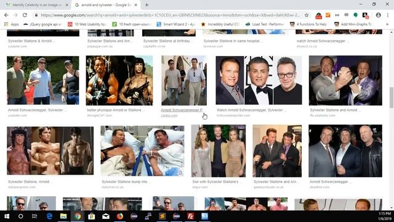This screenshot has width=394, height=222.
Task: Click the 'Sylvester Stallone bump into' caption
Action: point(127,181)
